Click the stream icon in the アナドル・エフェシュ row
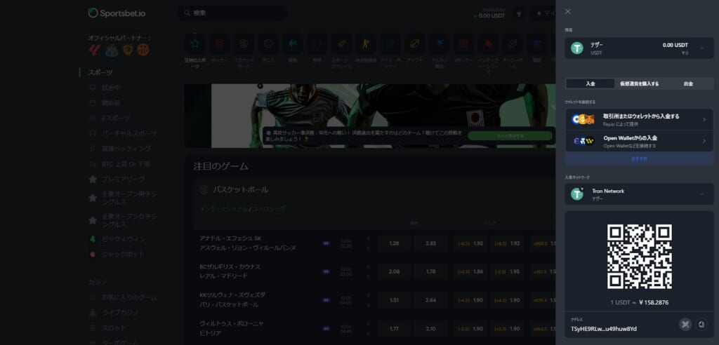This screenshot has height=345, width=719. (326, 243)
